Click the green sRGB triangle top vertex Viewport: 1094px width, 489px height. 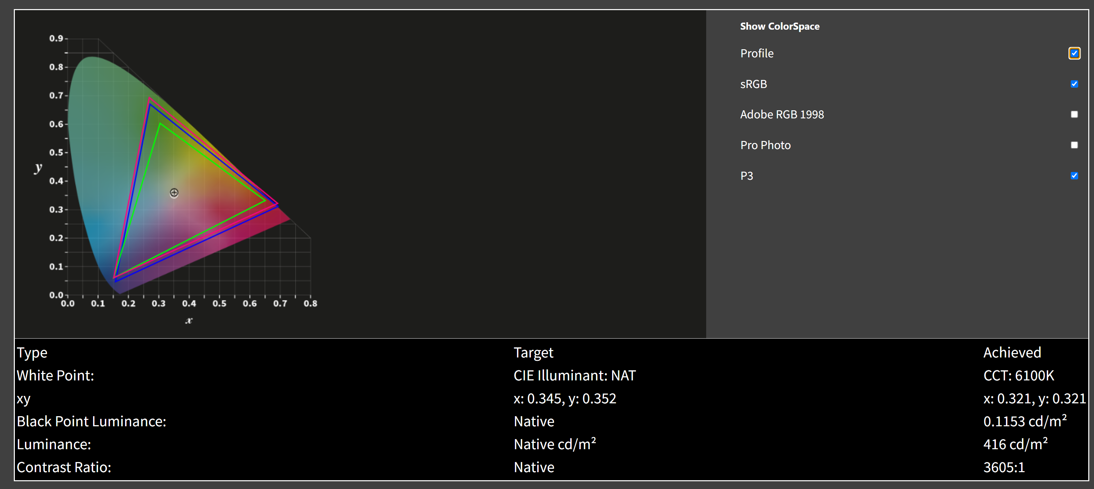[x=160, y=124]
